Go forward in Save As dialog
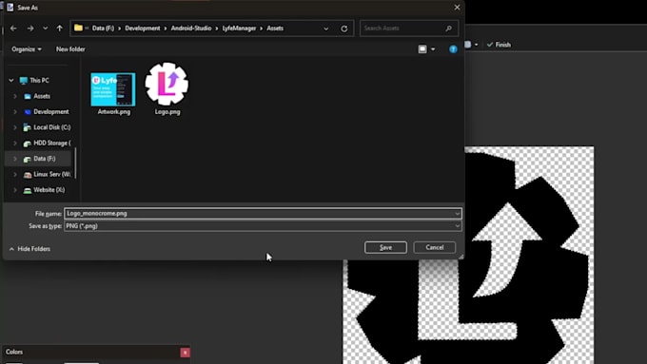The height and width of the screenshot is (364, 647). point(30,29)
